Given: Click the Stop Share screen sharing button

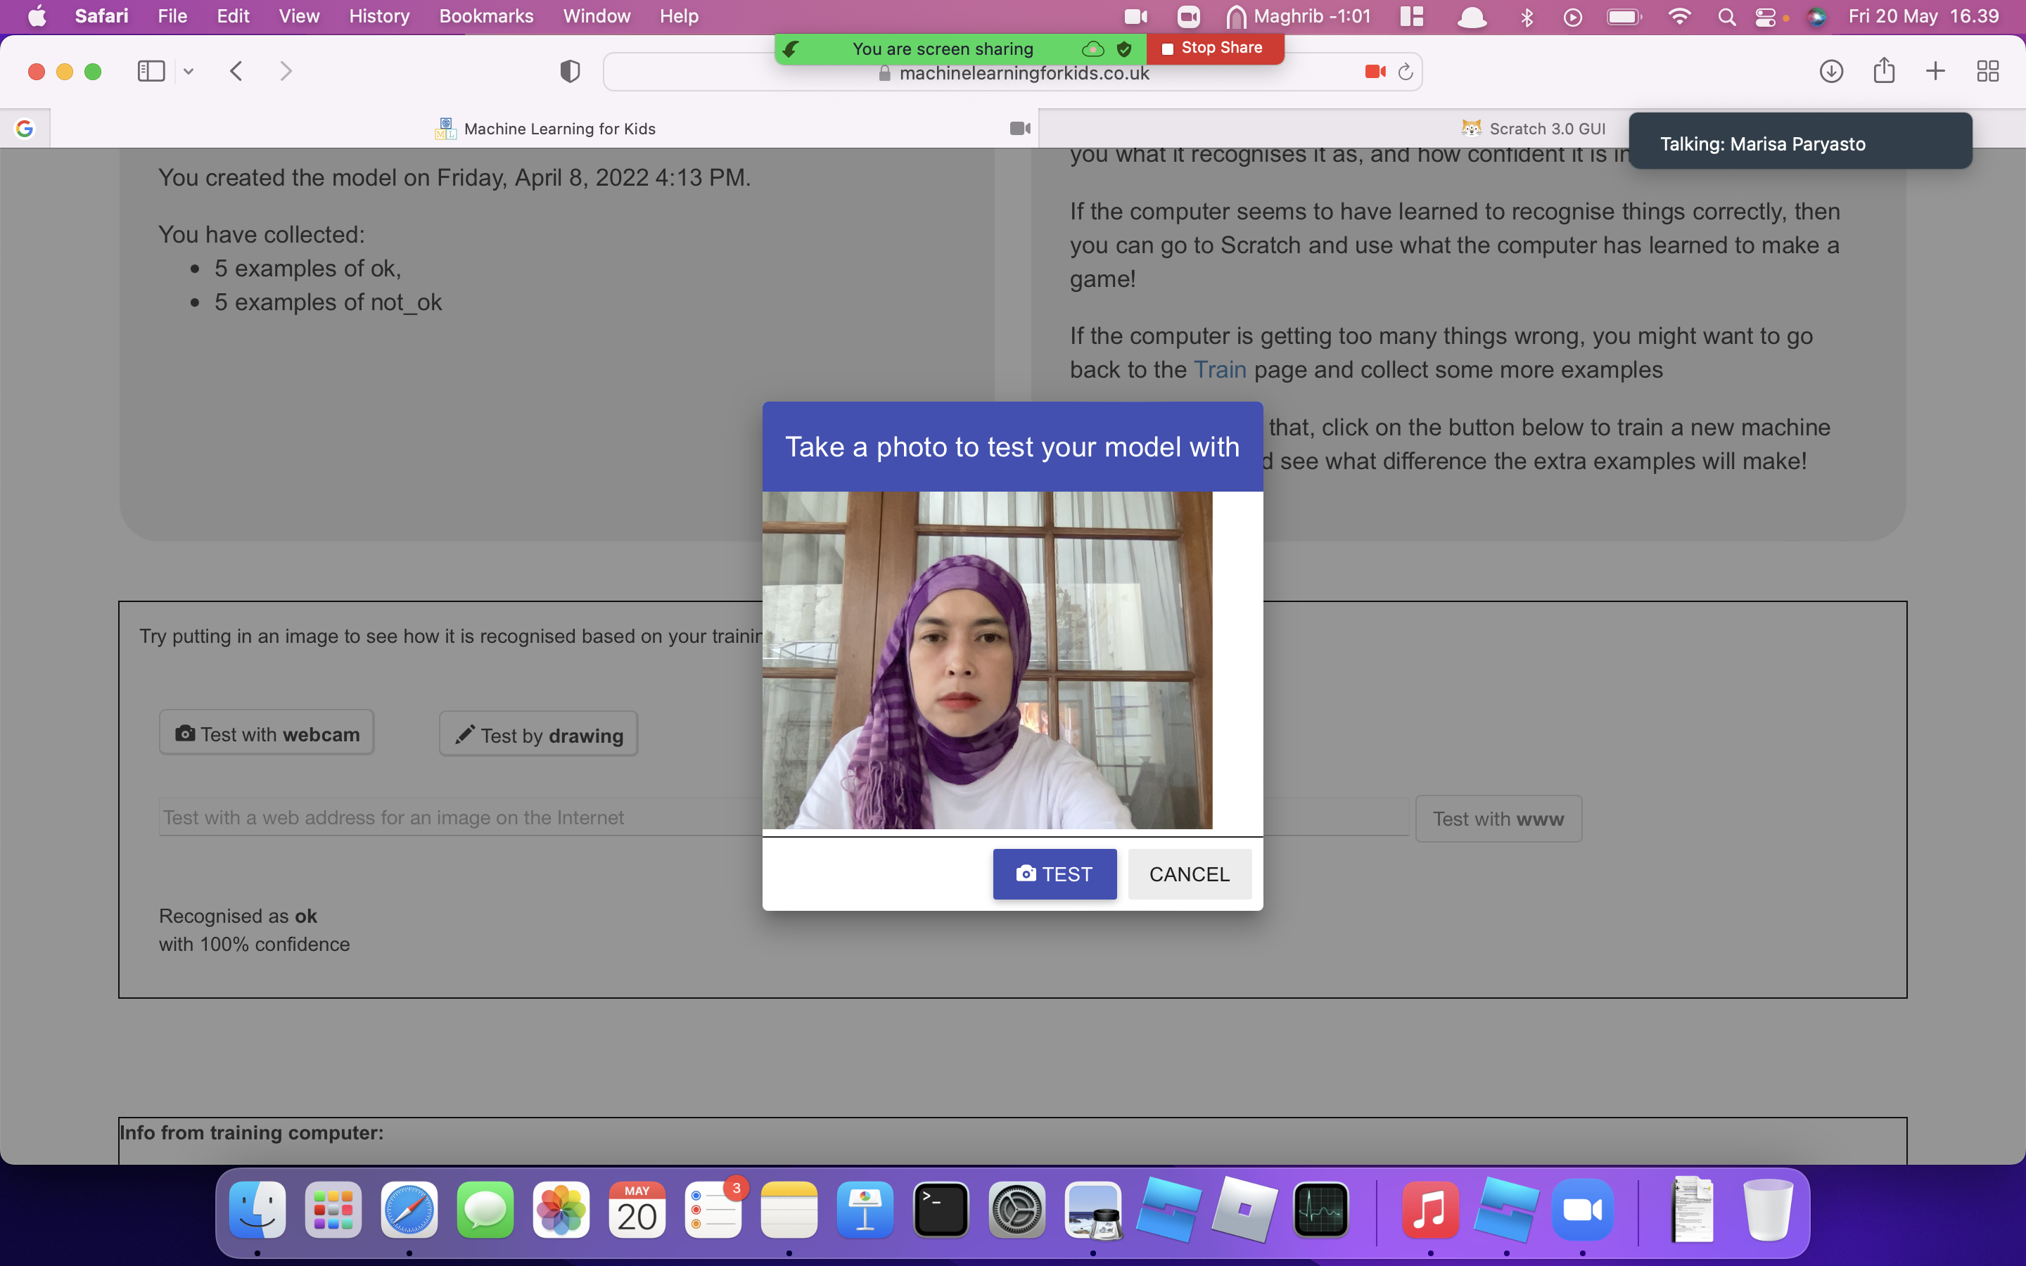Looking at the screenshot, I should click(x=1213, y=46).
